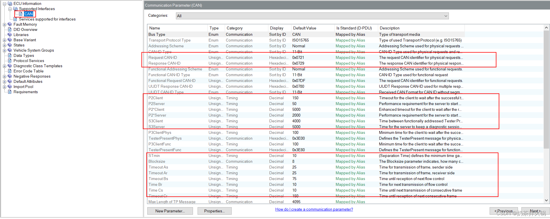Screen dimensions: 550x219
Task: Expand the Default Attributes node
Action: tap(4, 82)
